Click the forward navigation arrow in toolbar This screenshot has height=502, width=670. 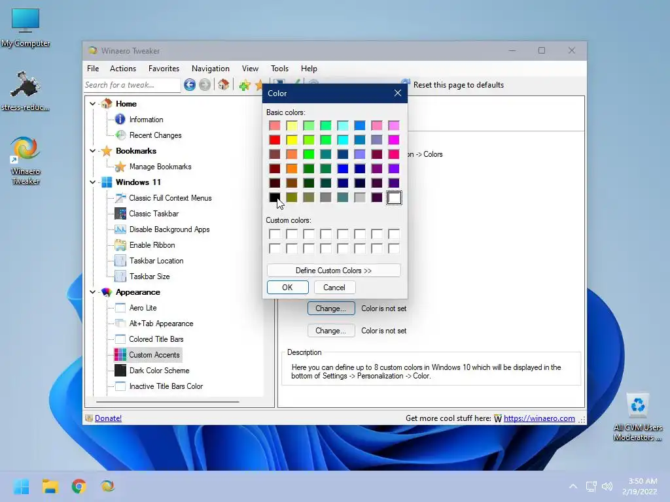pos(205,84)
